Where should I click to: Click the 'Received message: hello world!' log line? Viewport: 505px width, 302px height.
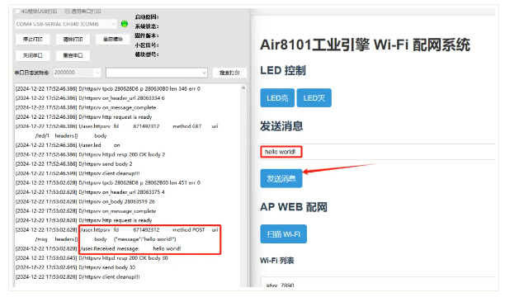point(130,248)
